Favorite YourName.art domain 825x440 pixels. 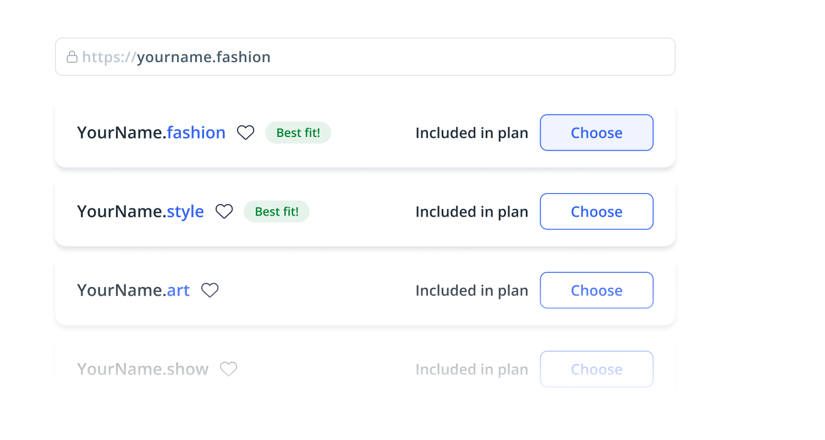pyautogui.click(x=210, y=290)
